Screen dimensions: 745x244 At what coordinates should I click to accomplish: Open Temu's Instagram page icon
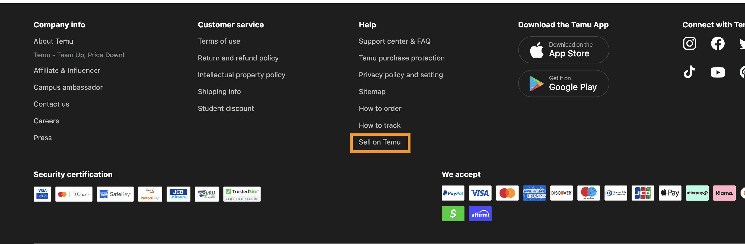click(689, 44)
